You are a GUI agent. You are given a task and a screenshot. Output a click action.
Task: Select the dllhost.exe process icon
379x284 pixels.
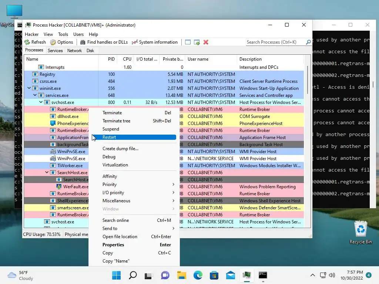pos(53,116)
